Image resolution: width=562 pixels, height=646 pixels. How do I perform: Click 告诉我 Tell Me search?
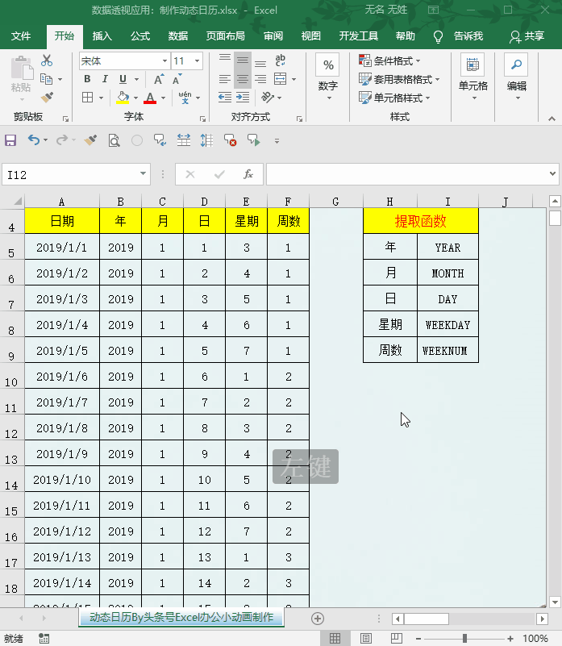[x=468, y=36]
